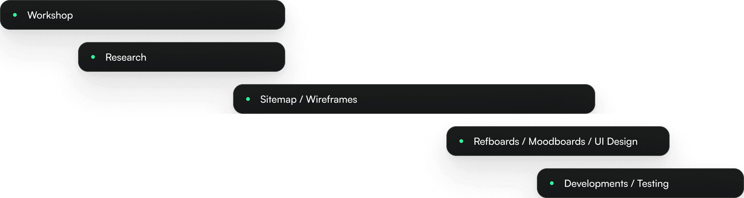
Task: Click the right end of Sitemap bar
Action: click(x=589, y=99)
